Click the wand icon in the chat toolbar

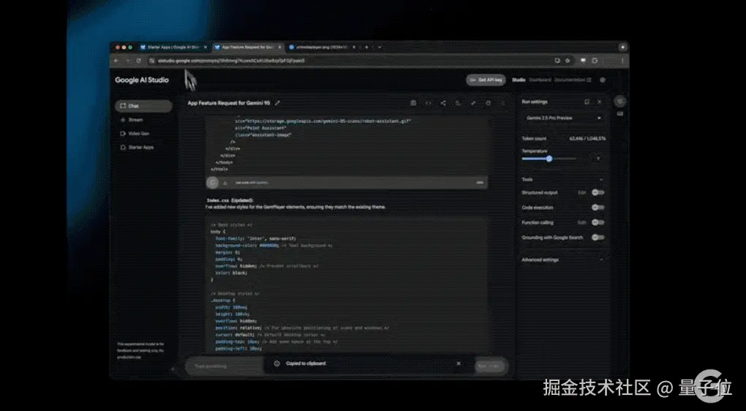pyautogui.click(x=473, y=102)
